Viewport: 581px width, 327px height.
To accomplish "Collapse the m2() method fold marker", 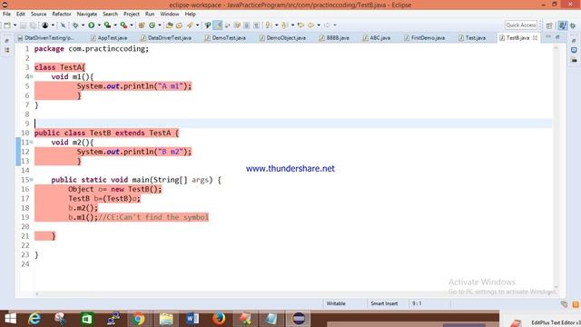I will click(32, 143).
